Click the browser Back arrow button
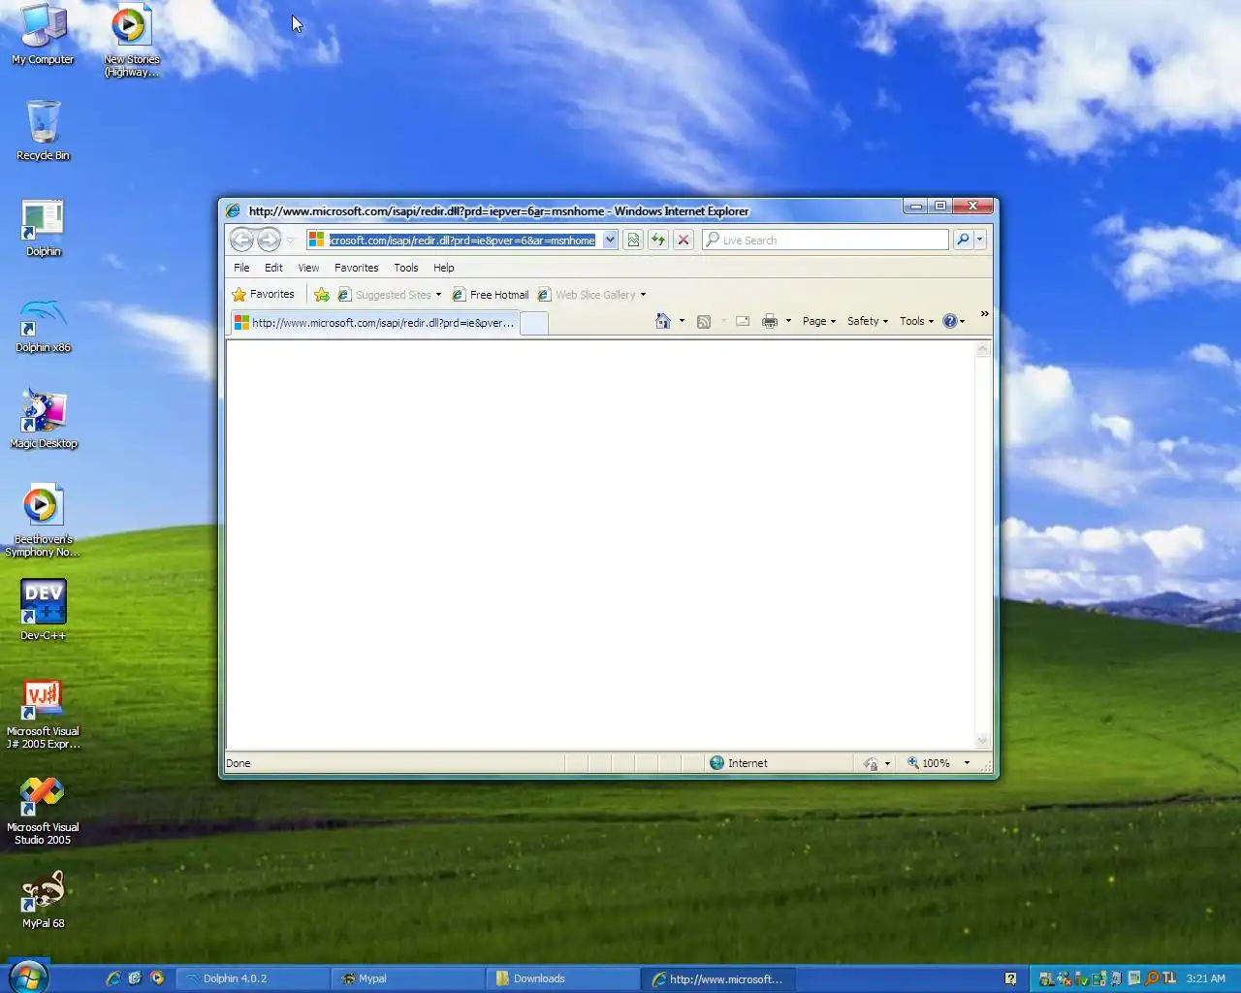This screenshot has width=1241, height=993. pos(241,240)
